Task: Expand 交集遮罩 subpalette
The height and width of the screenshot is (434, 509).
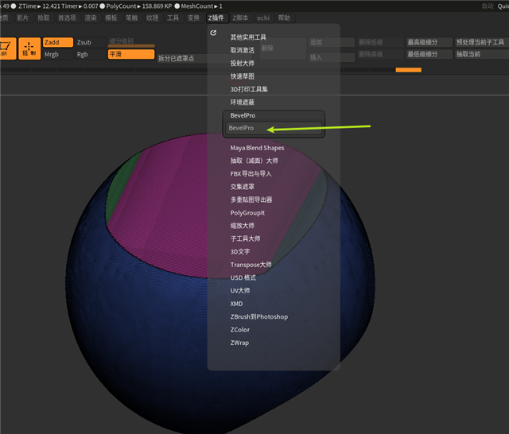Action: point(242,187)
